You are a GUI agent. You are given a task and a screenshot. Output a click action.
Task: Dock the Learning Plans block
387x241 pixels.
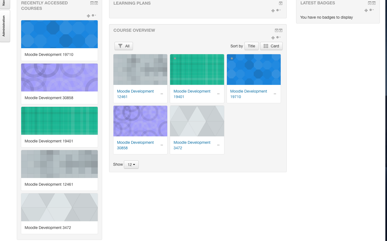(x=281, y=3)
